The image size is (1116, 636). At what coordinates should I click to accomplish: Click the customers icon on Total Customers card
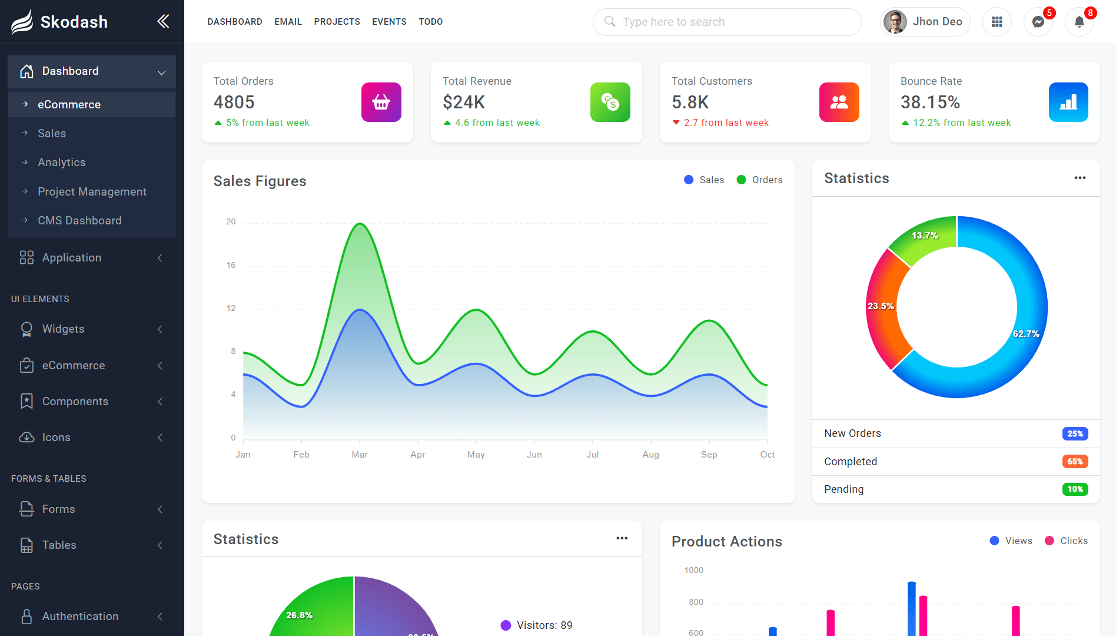(839, 102)
